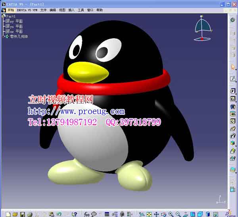Open the 视图 (View) menu
The height and width of the screenshot is (217, 238).
62,10
